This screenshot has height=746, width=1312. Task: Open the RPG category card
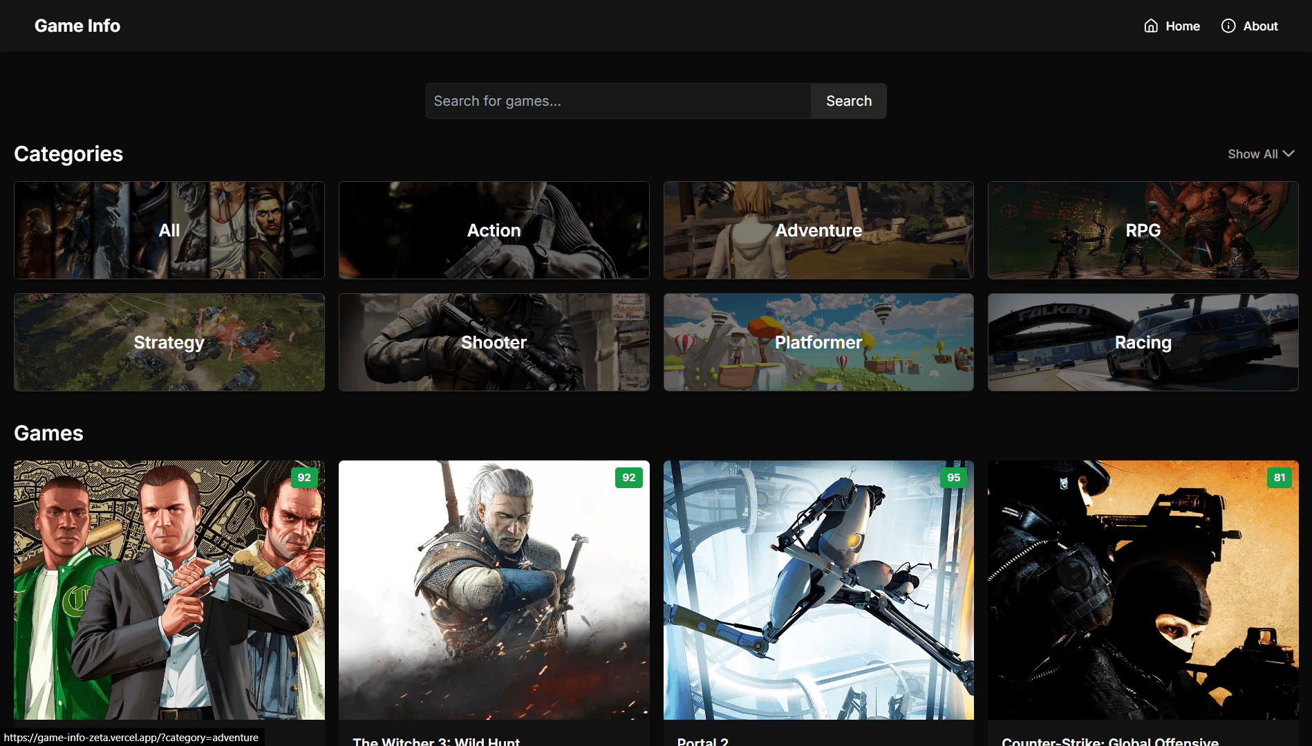tap(1143, 230)
